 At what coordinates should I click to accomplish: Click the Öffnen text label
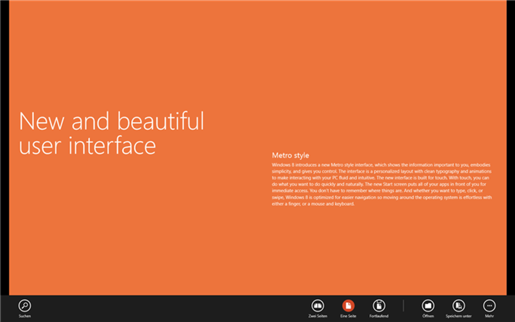coord(428,316)
